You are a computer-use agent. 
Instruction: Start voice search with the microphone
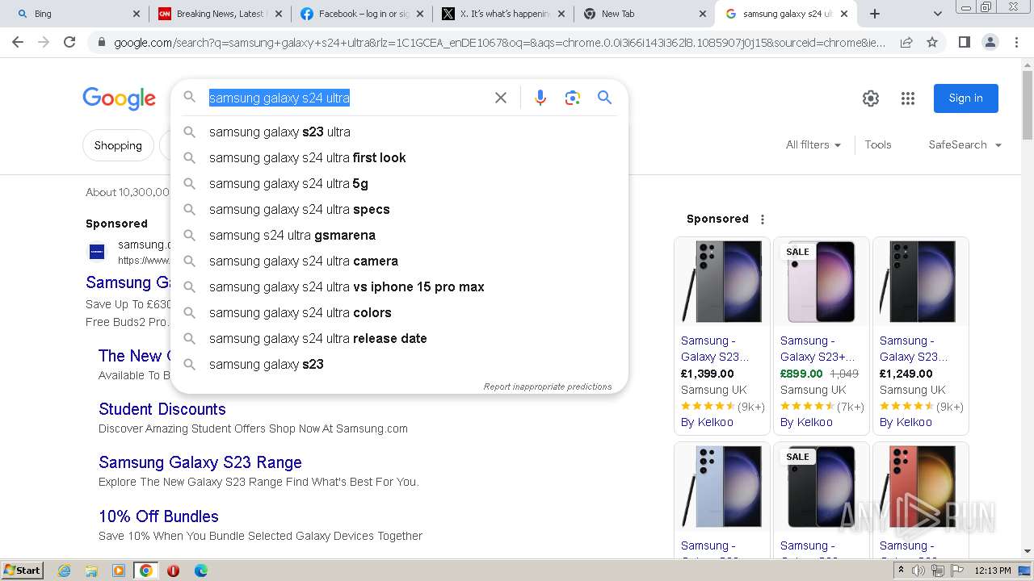(540, 98)
